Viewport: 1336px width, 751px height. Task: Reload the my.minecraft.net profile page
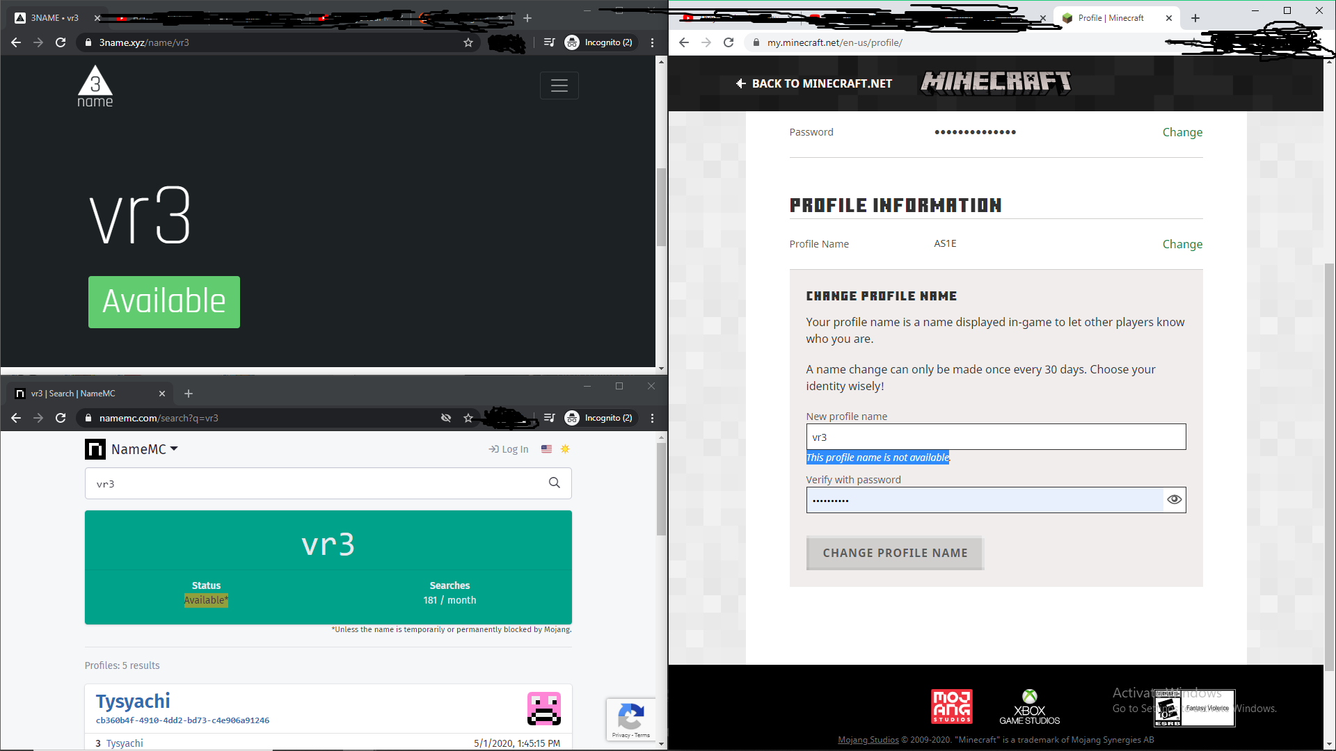click(729, 43)
